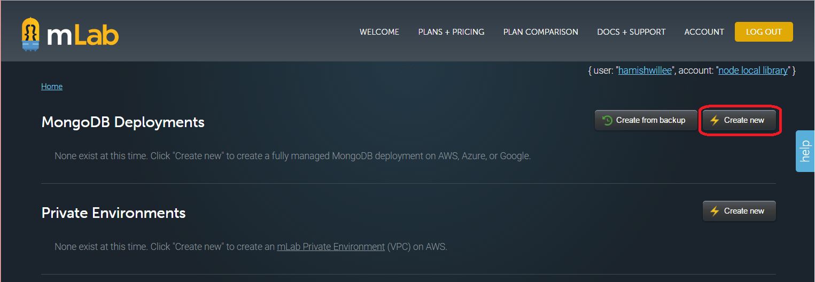The width and height of the screenshot is (815, 282).
Task: Open the blue help side tab
Action: (805, 151)
